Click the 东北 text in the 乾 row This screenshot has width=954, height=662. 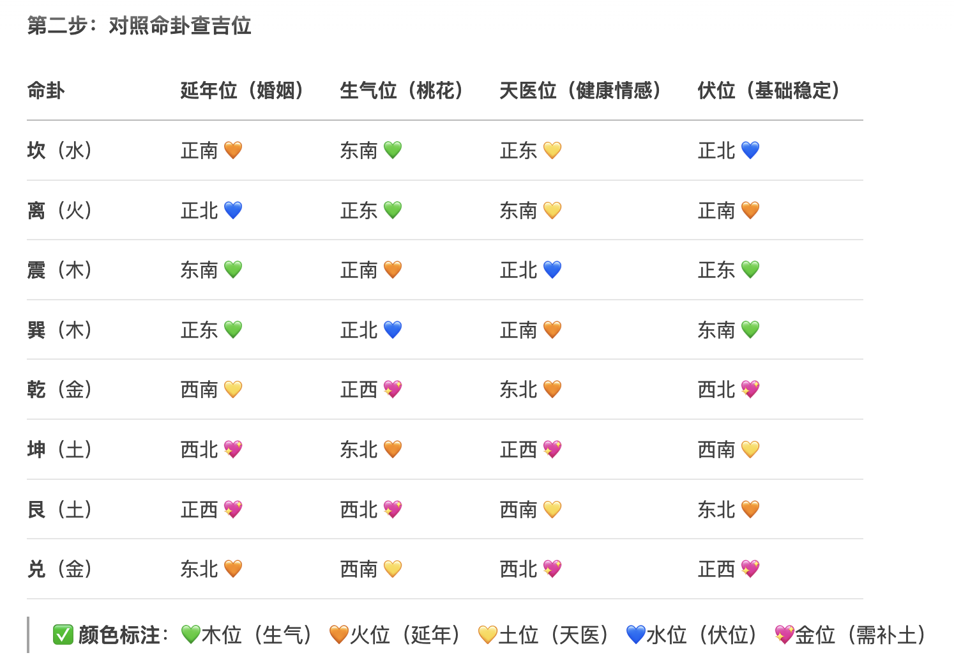click(519, 389)
